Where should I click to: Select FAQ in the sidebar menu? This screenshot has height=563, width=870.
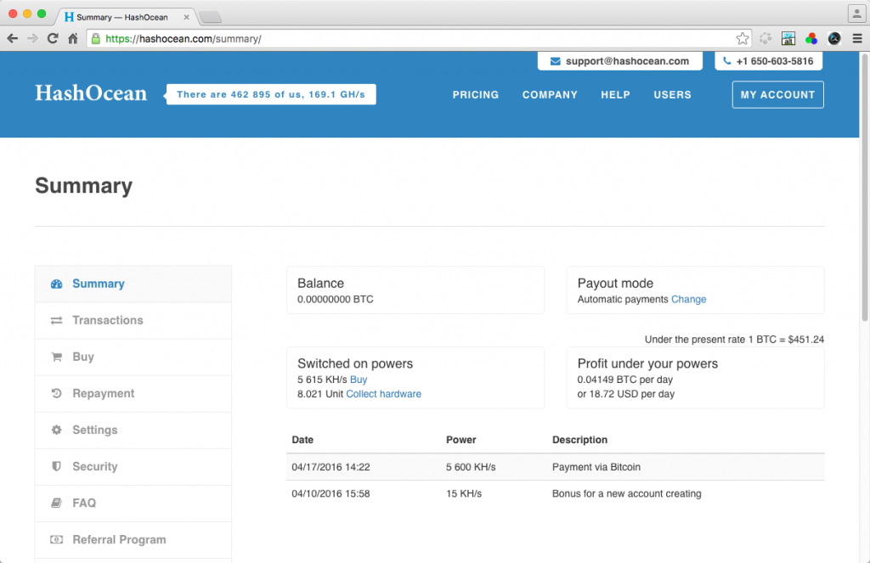click(133, 503)
